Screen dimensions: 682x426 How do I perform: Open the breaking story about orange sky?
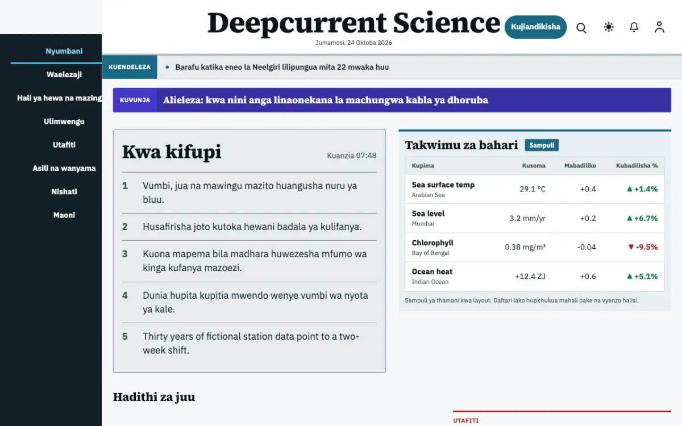326,100
